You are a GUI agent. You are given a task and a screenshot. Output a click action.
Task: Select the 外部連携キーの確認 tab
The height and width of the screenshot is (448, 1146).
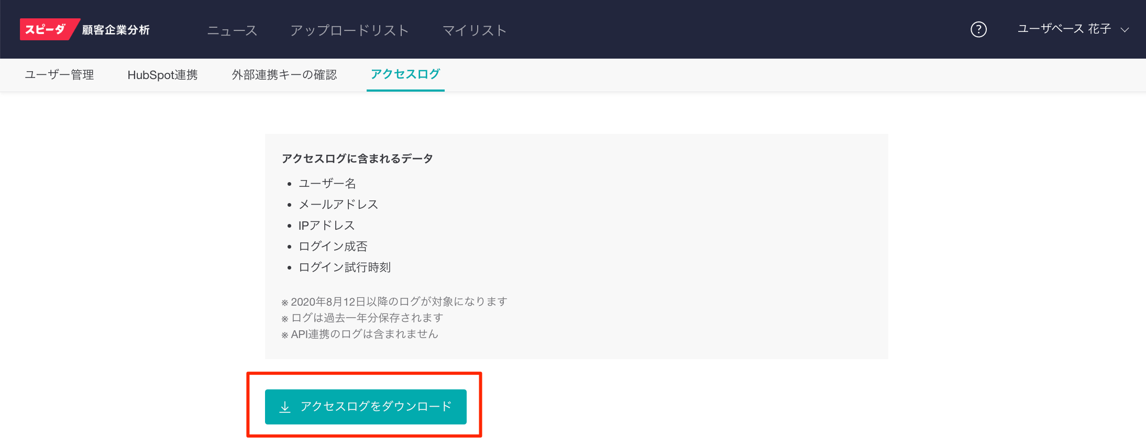click(284, 75)
